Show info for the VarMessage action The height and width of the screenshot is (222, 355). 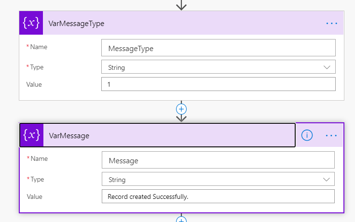pyautogui.click(x=307, y=135)
